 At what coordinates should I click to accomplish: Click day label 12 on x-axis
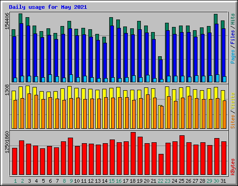pos(91,181)
